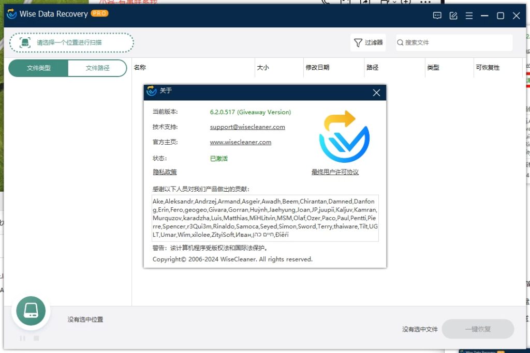
Task: Open the filter button
Action: 368,42
